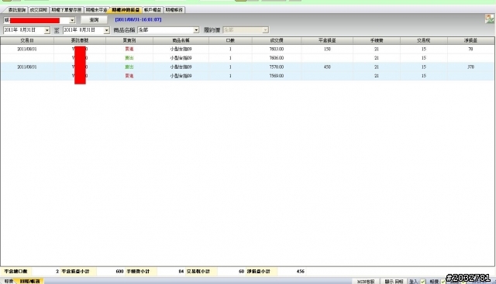
Task: Click the 顯示回報 status bar button
Action: pyautogui.click(x=394, y=282)
